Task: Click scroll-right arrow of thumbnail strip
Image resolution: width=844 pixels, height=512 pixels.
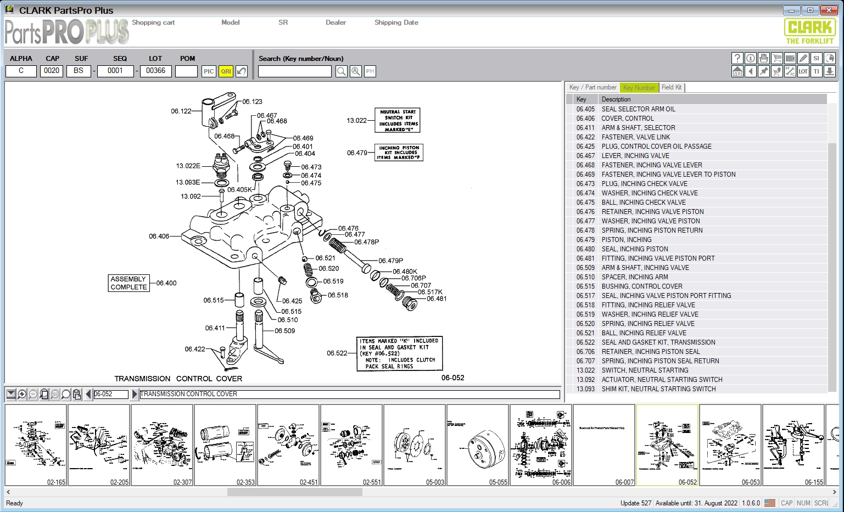Action: 834,492
